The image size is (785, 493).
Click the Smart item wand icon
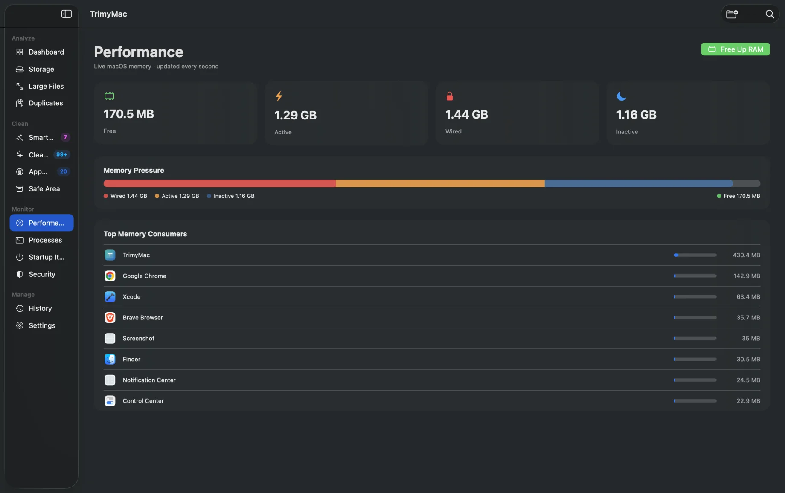(20, 137)
